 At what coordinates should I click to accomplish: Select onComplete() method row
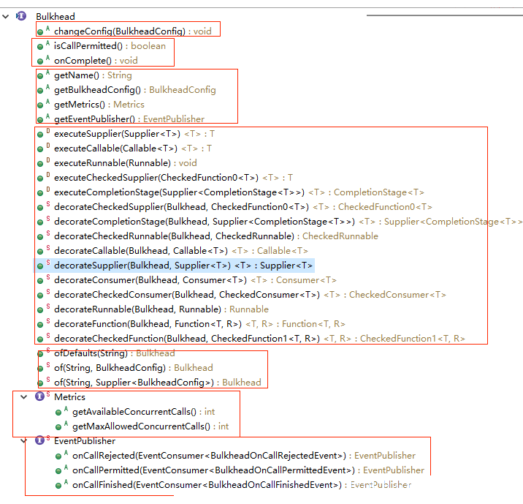[x=96, y=61]
